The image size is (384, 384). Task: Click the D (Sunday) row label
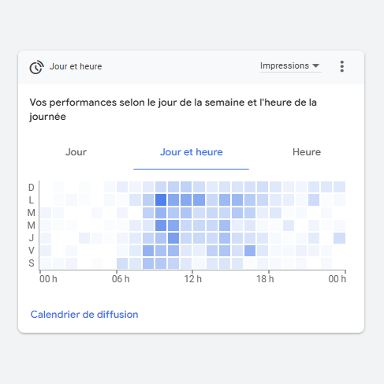32,188
